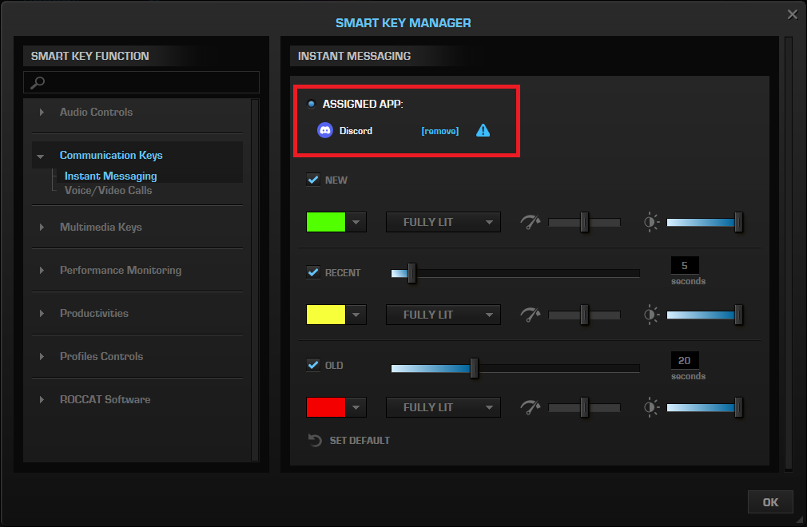Click the OLD seconds slider handle
Screen dimensions: 807x527
click(x=474, y=368)
